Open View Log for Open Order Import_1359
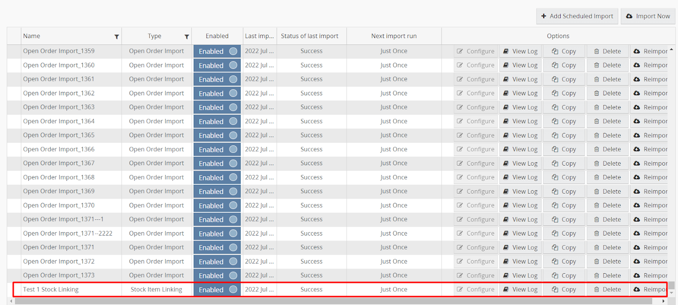678x305 pixels. click(x=520, y=51)
